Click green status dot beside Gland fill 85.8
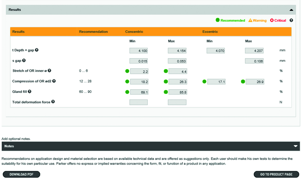 tap(166, 92)
